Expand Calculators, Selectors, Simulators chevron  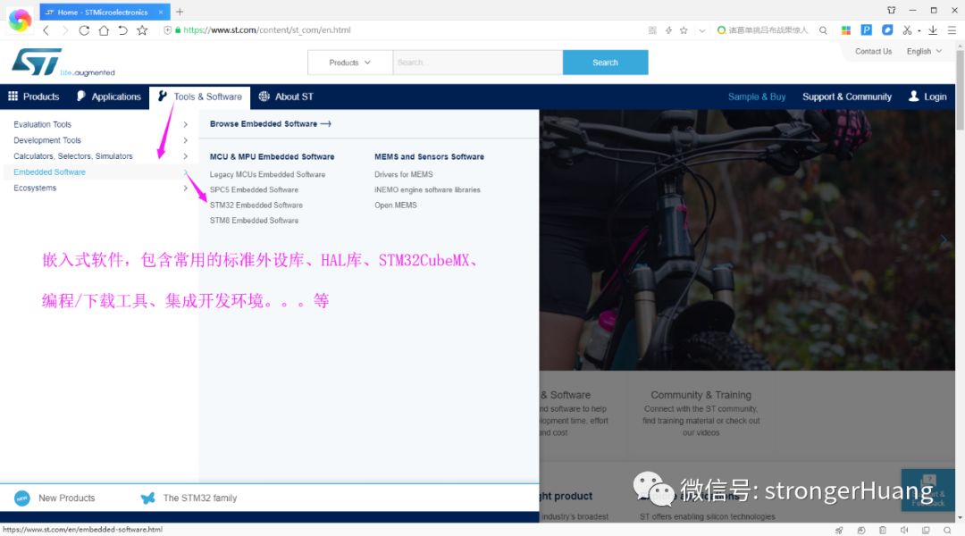click(185, 156)
